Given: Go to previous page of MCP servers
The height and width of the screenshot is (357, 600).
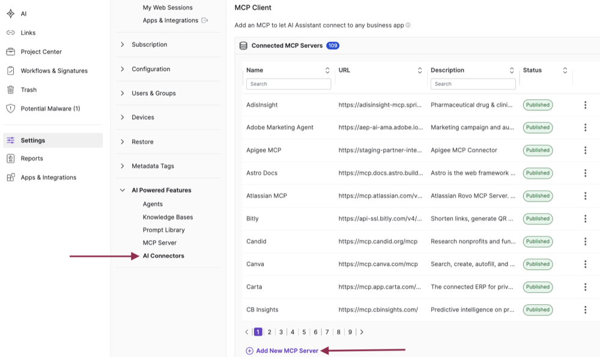Looking at the screenshot, I should 247,332.
